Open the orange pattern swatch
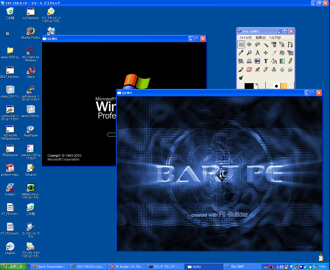The image size is (330, 270). [x=284, y=86]
